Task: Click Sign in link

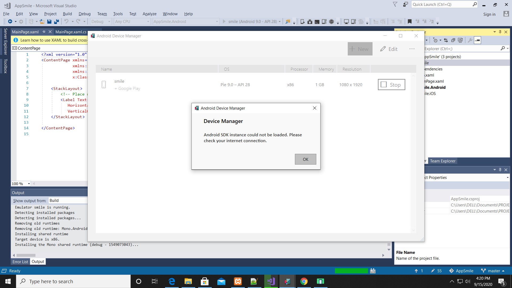Action: pos(489,14)
